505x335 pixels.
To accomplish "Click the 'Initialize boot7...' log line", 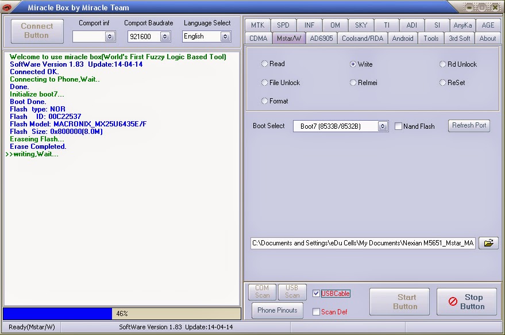I will point(37,94).
